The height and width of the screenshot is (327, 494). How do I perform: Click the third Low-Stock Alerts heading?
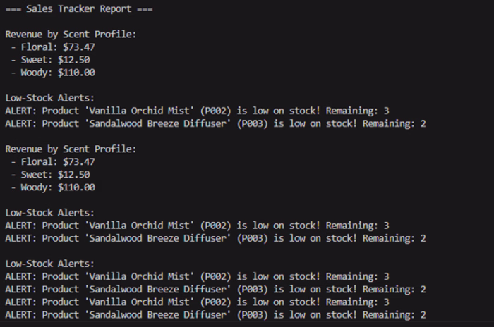click(50, 264)
